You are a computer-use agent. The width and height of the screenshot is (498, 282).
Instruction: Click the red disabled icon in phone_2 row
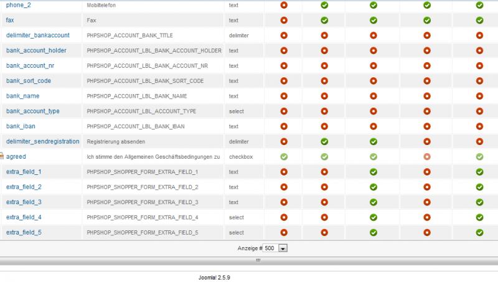tap(284, 5)
